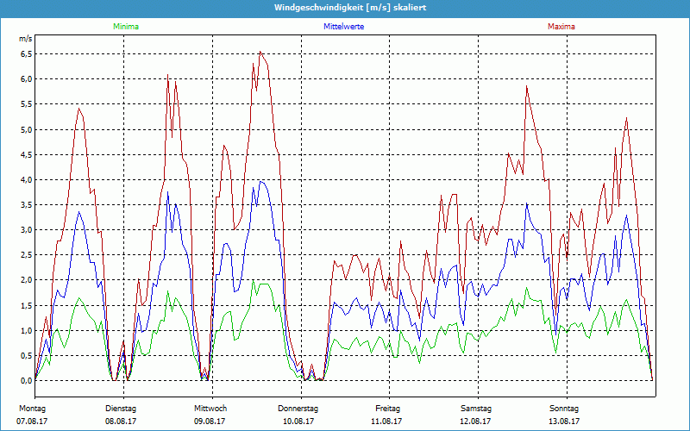Click the Sonntag day label

[x=564, y=409]
